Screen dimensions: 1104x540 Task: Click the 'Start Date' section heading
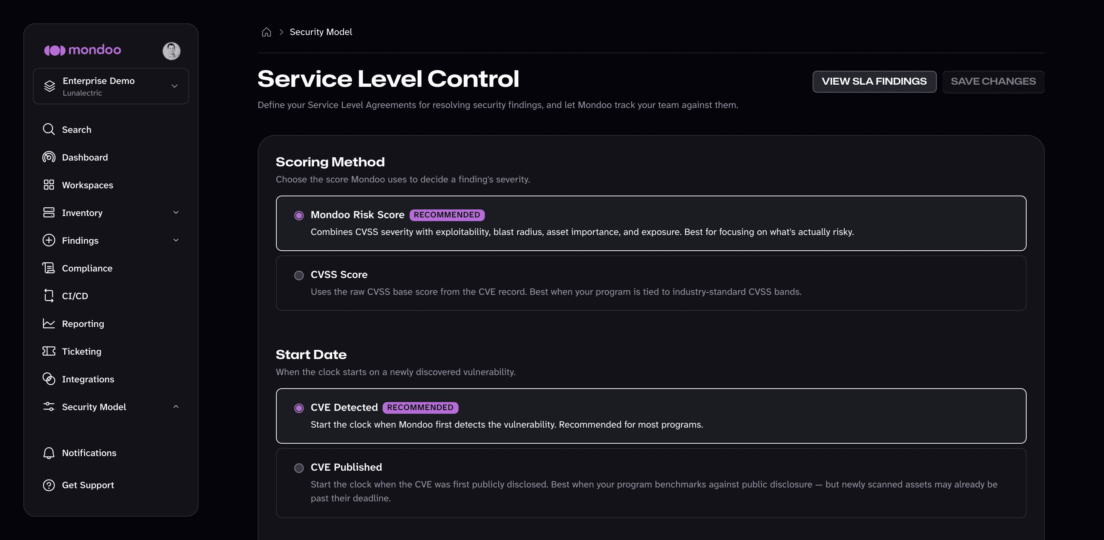point(311,355)
